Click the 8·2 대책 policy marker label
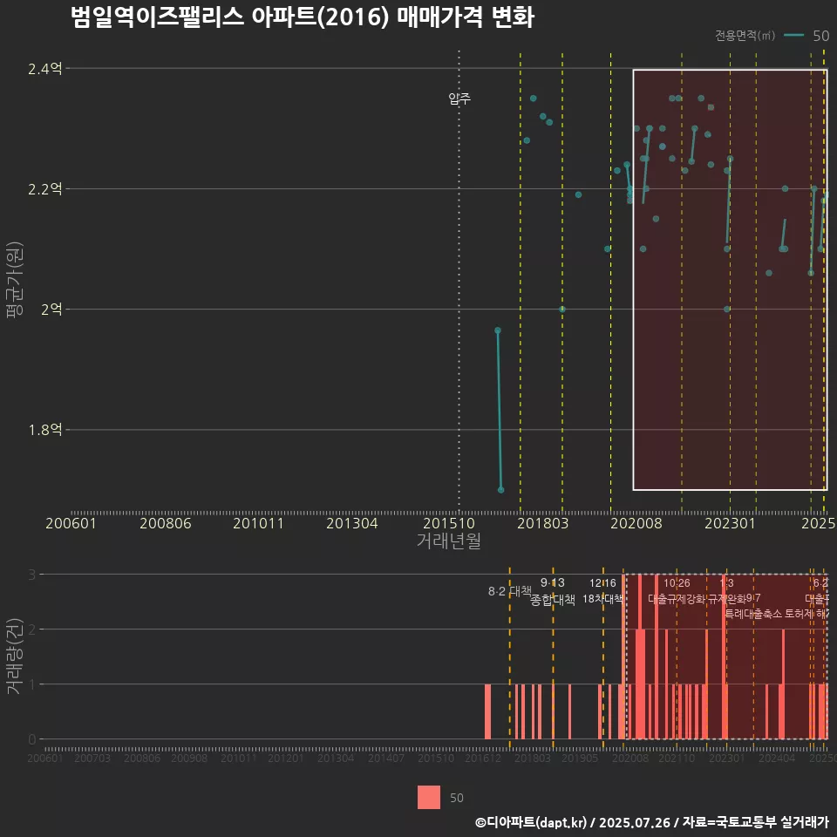This screenshot has height=837, width=837. (510, 591)
